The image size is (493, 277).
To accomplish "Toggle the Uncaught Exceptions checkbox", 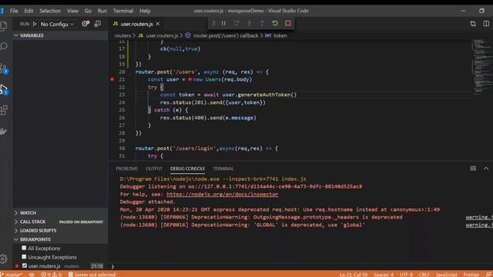I will [x=24, y=257].
